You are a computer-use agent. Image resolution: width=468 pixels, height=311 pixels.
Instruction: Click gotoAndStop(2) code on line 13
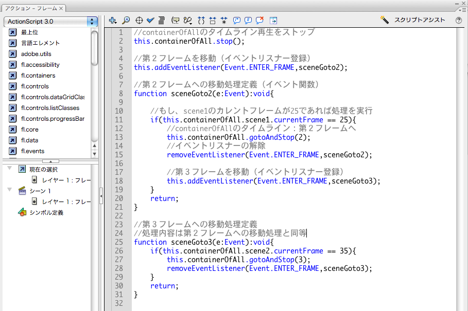coord(238,137)
